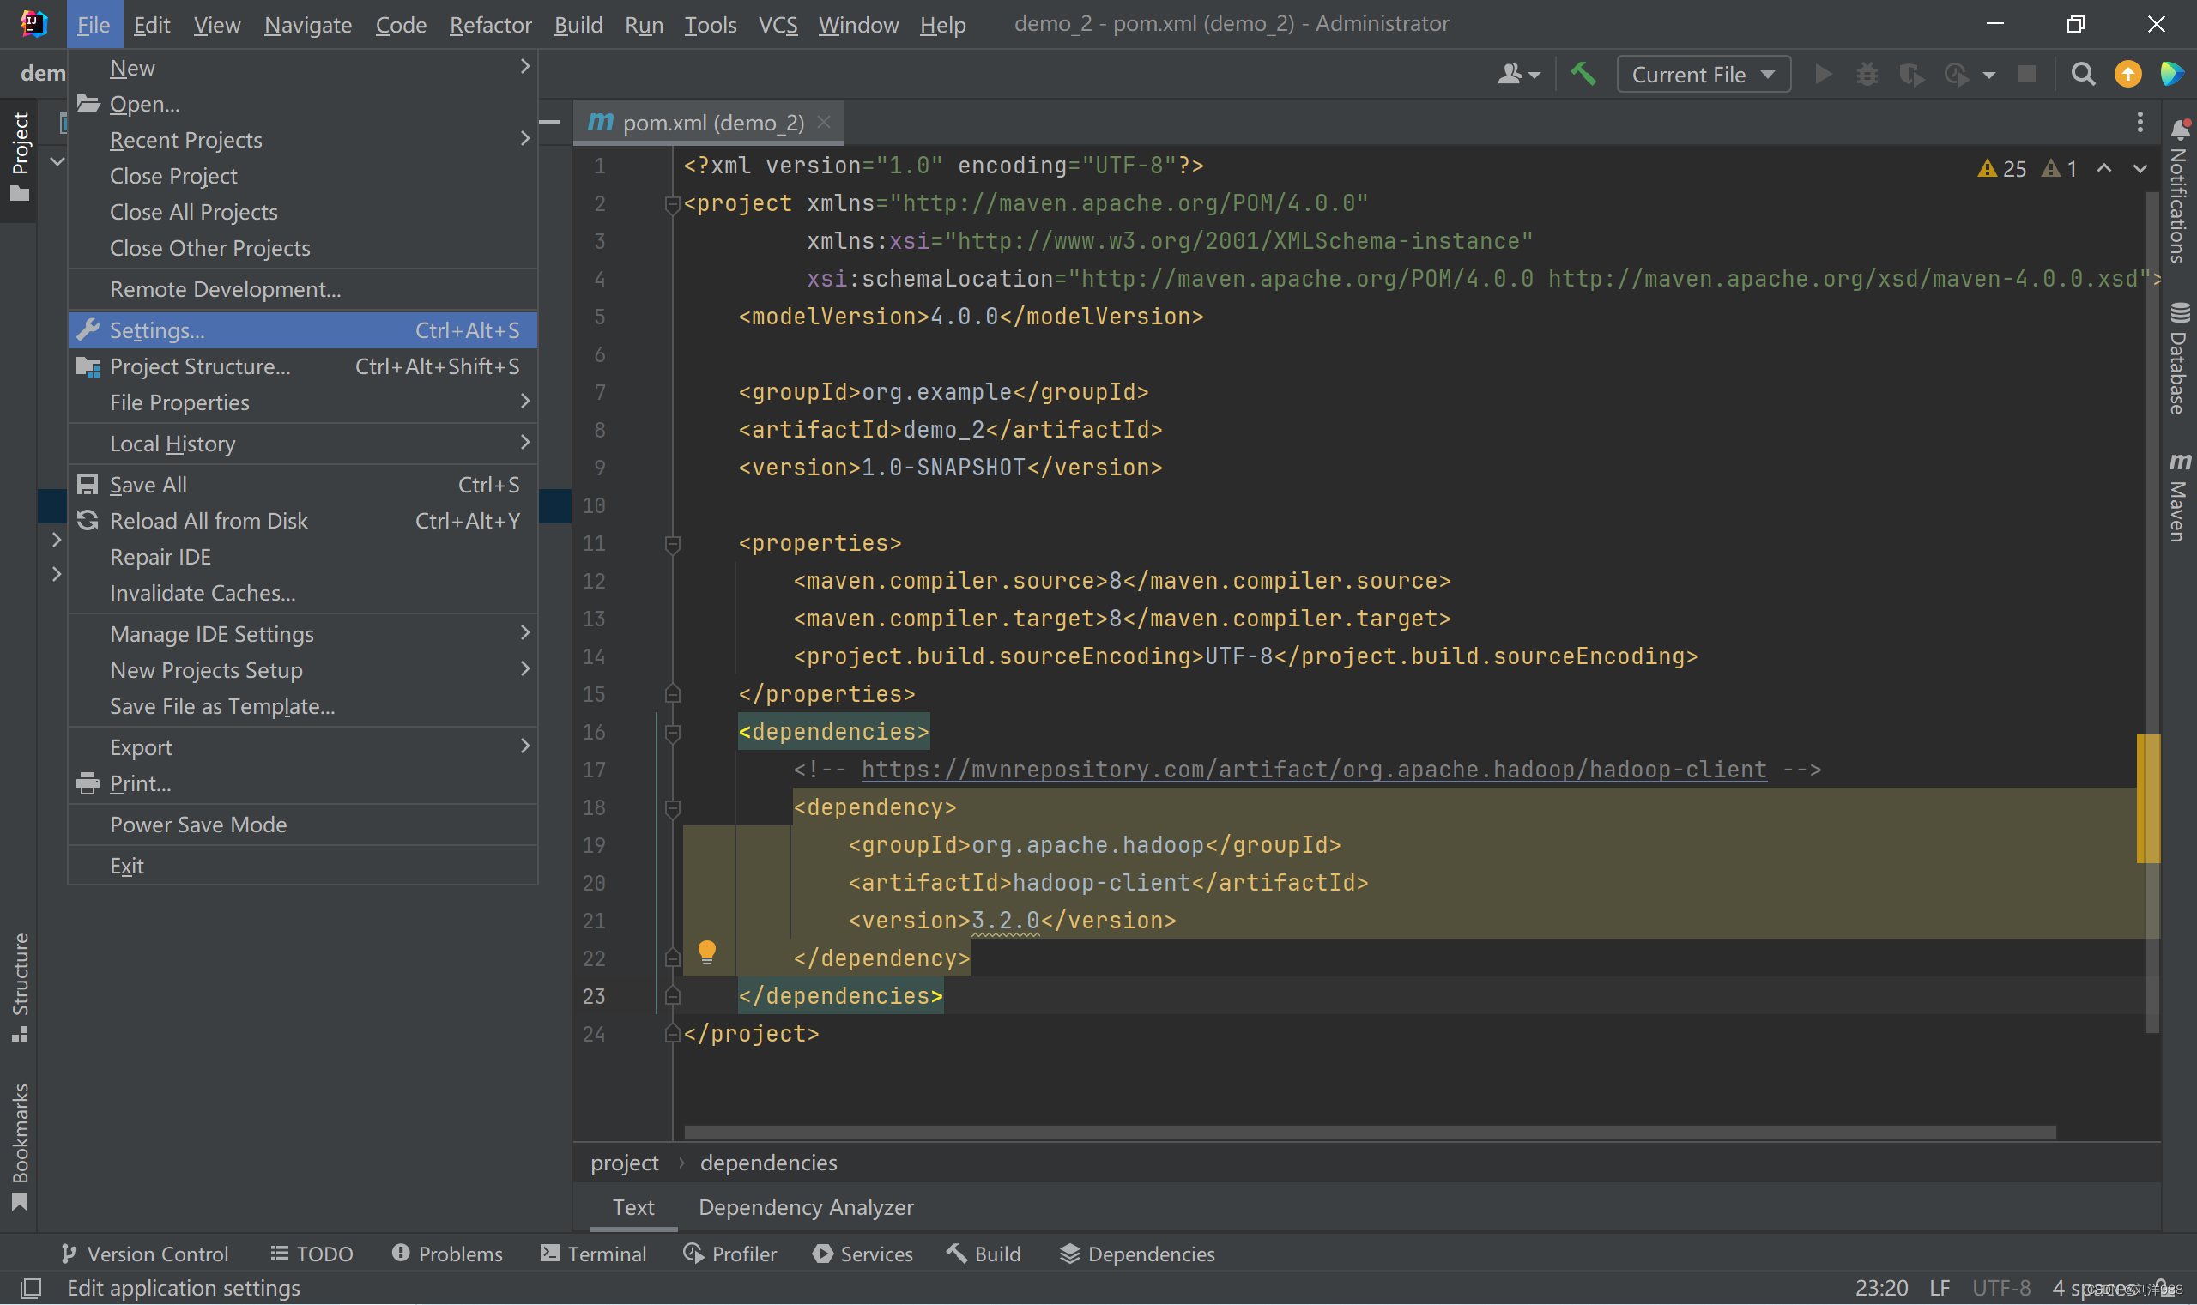Image resolution: width=2197 pixels, height=1305 pixels.
Task: Open the Maven tool window
Action: [2178, 497]
